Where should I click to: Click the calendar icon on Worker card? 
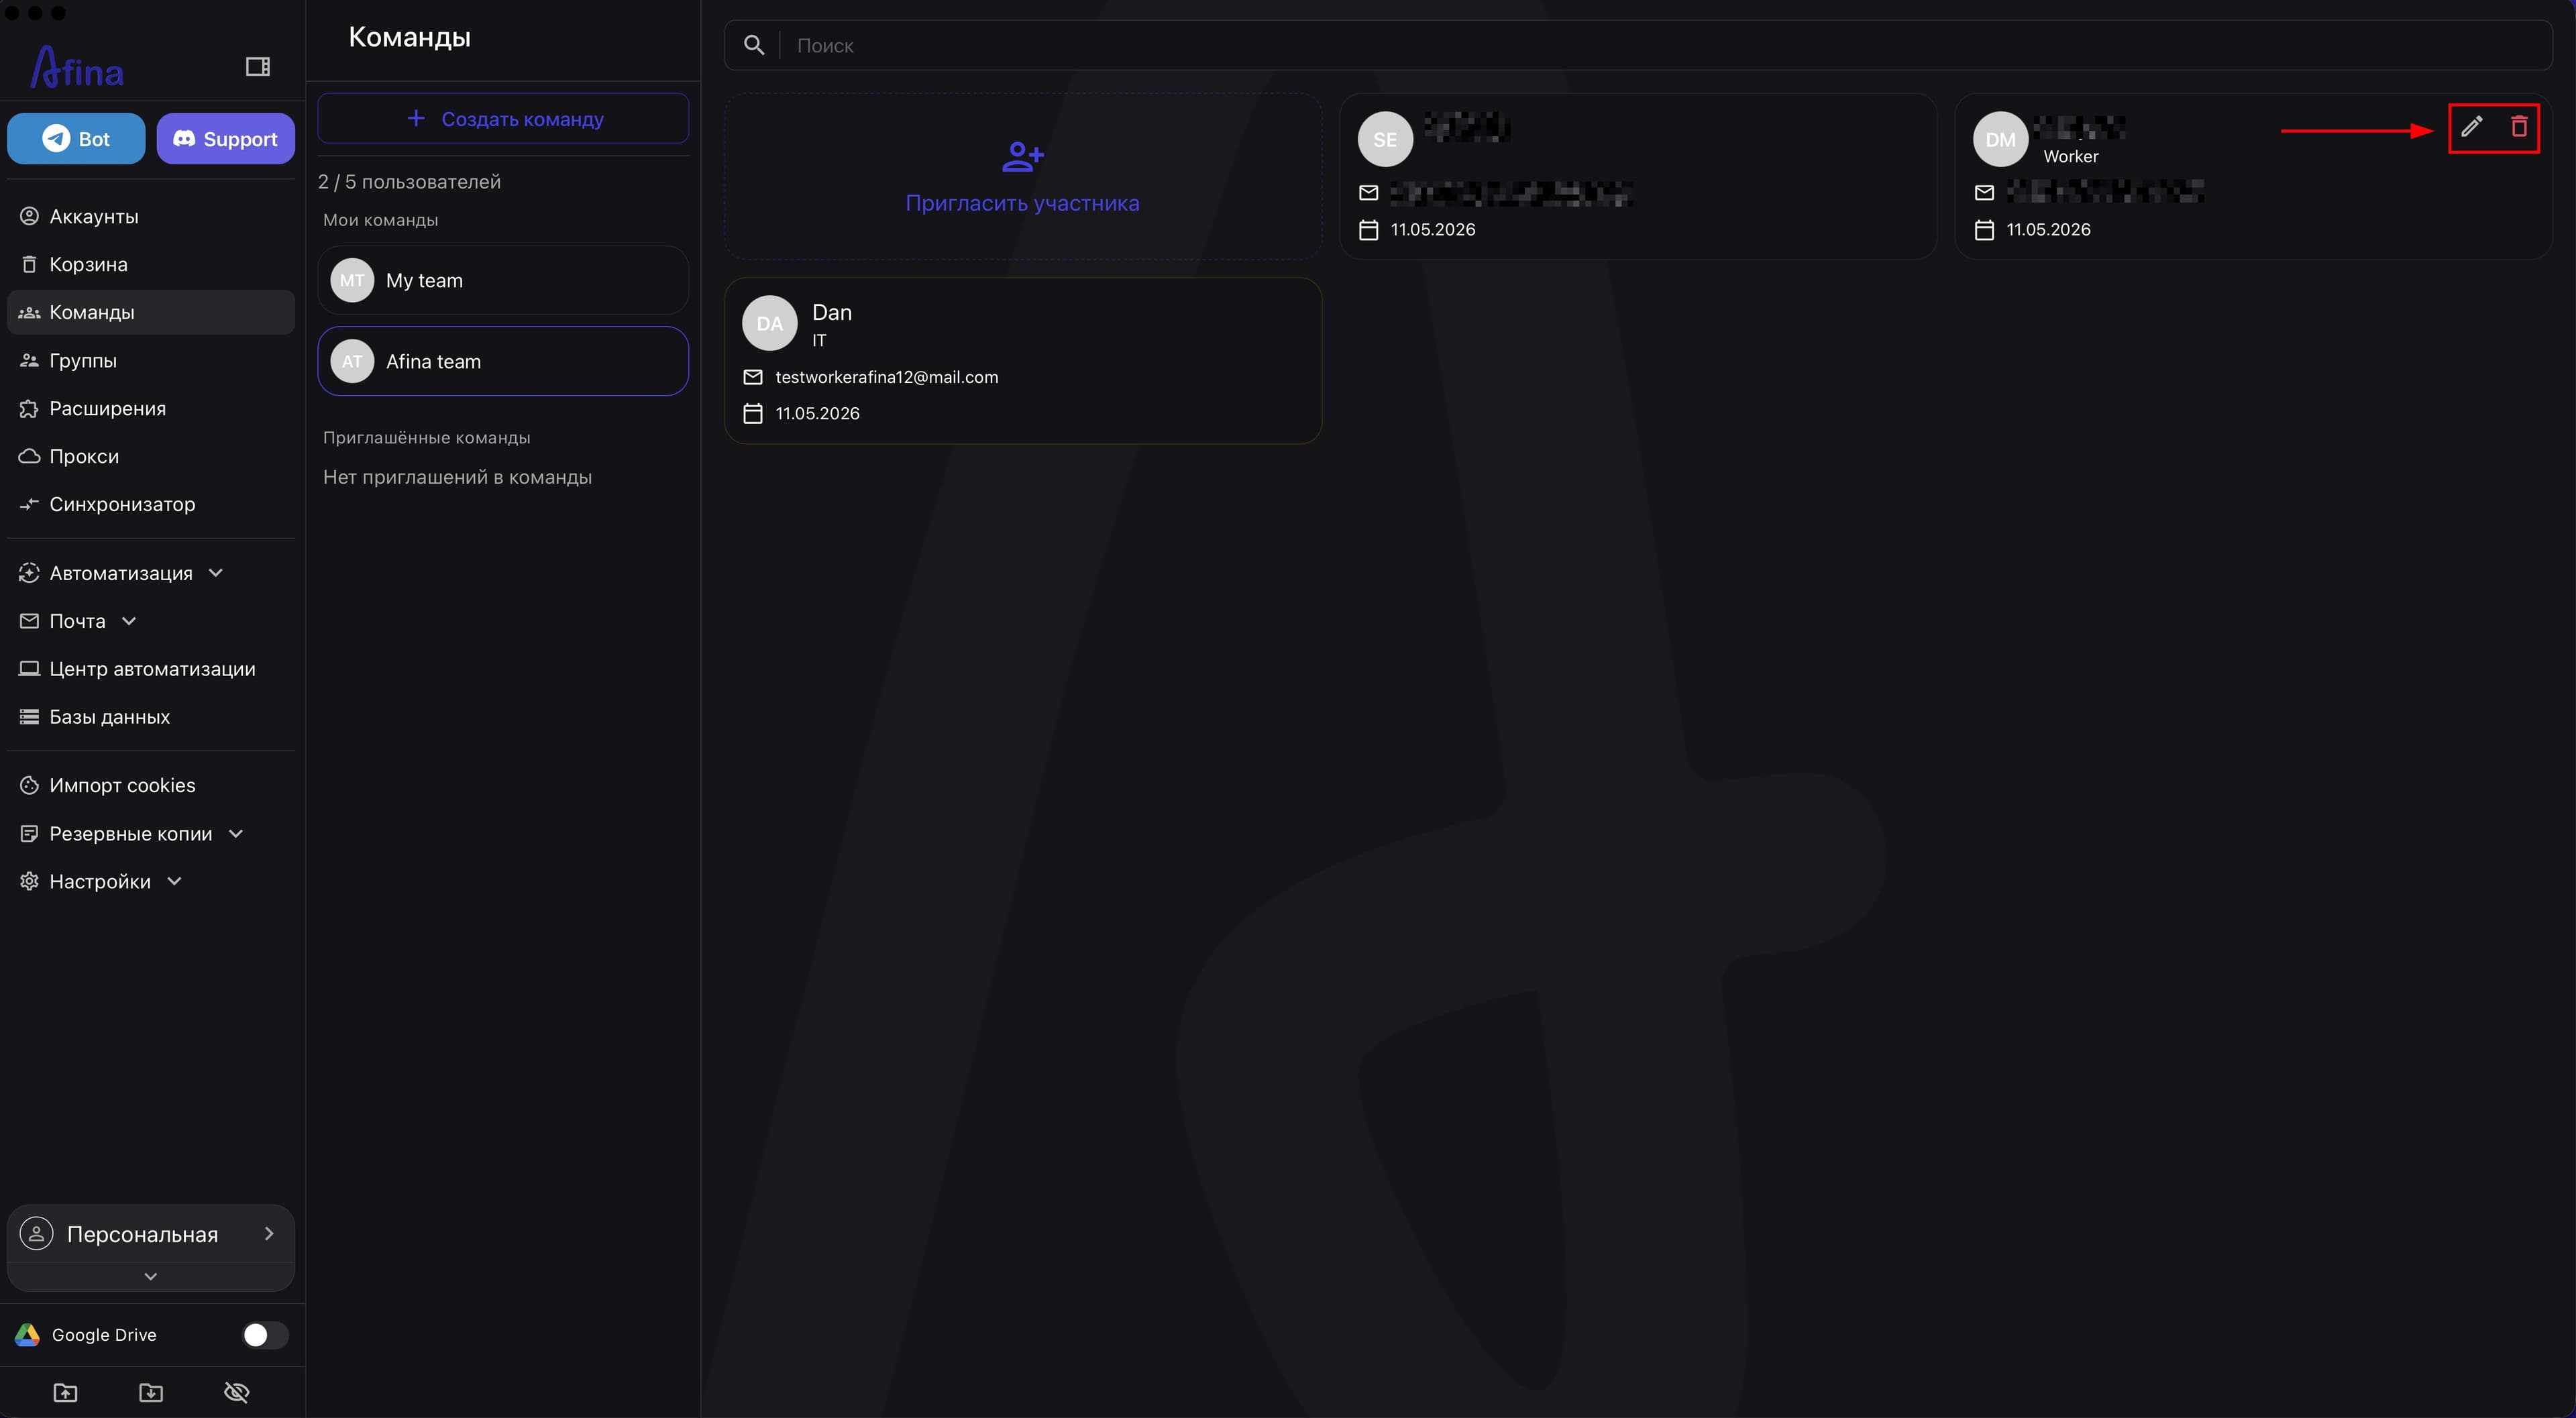pyautogui.click(x=1985, y=230)
